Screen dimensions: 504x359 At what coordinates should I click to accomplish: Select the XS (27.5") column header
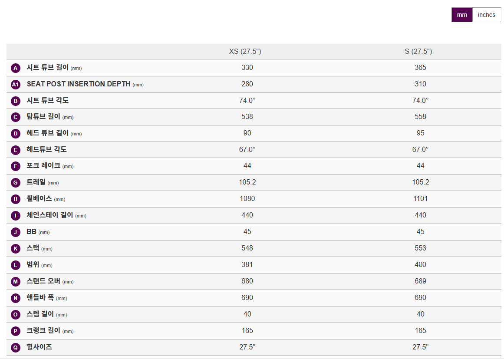tap(245, 52)
